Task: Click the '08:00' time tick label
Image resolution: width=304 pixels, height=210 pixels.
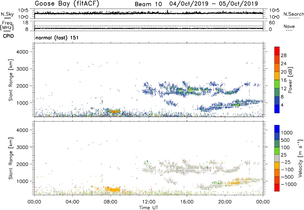Action: tap(111, 202)
